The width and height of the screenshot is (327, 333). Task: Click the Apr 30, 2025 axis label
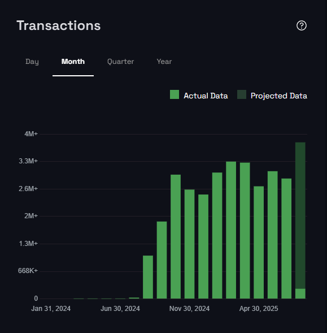(259, 309)
